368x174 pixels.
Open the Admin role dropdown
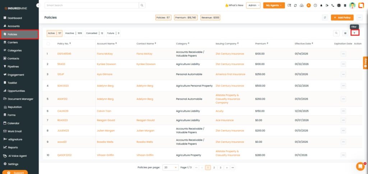[x=253, y=5]
